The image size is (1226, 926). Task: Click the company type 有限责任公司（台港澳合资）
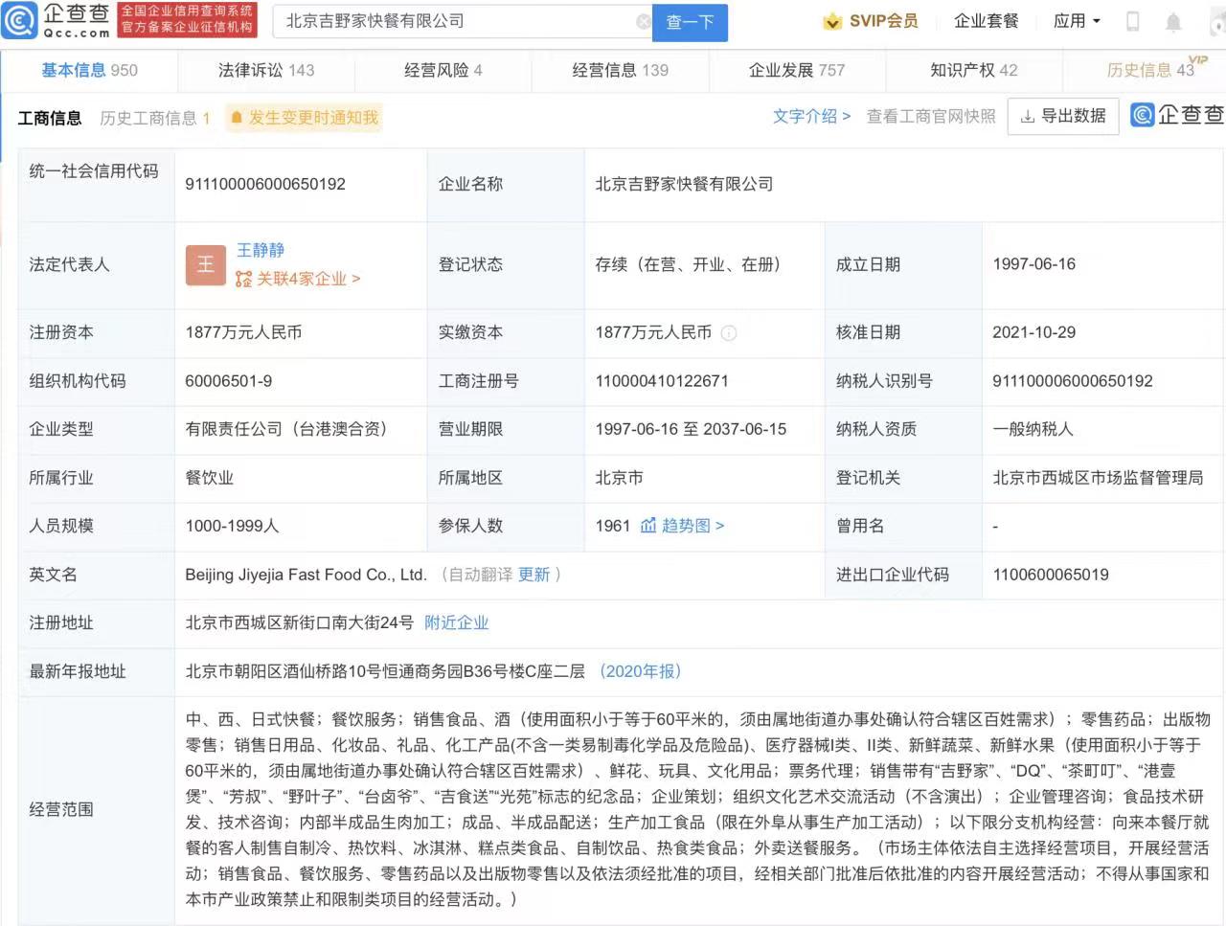(286, 429)
